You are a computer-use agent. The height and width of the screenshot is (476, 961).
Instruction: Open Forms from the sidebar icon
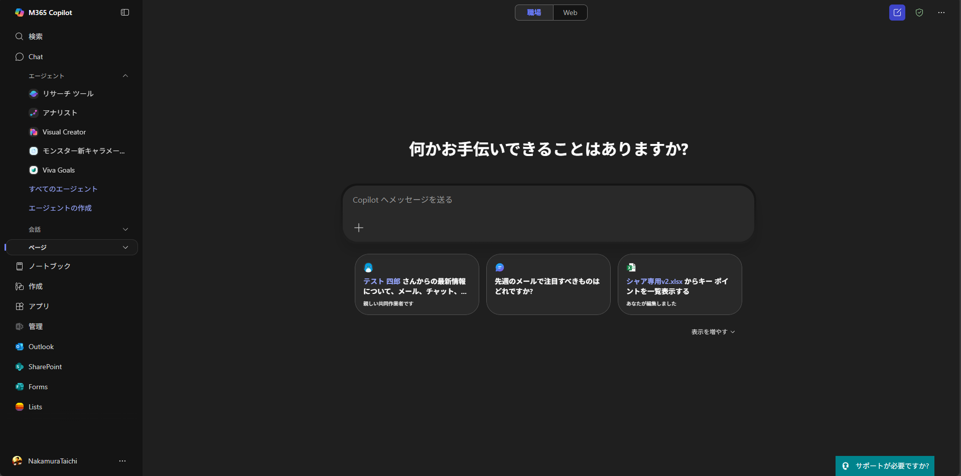pos(20,387)
